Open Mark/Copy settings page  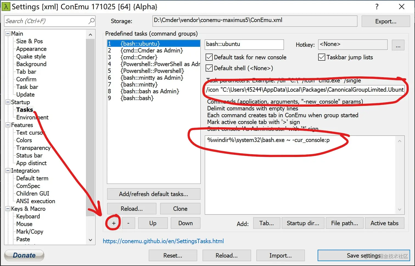tap(30, 232)
